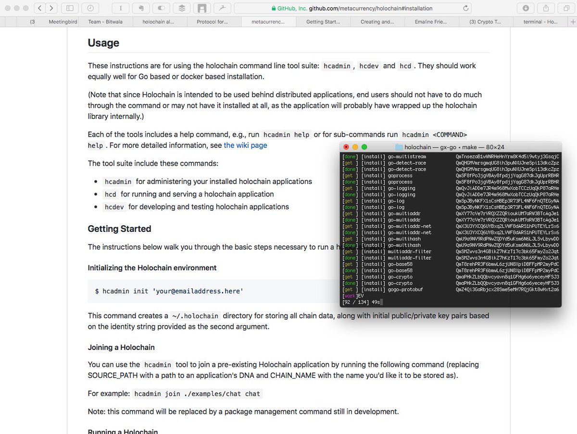Image resolution: width=577 pixels, height=434 pixels.
Task: Click the toggle-switch extension icon in toolbar
Action: [x=161, y=8]
